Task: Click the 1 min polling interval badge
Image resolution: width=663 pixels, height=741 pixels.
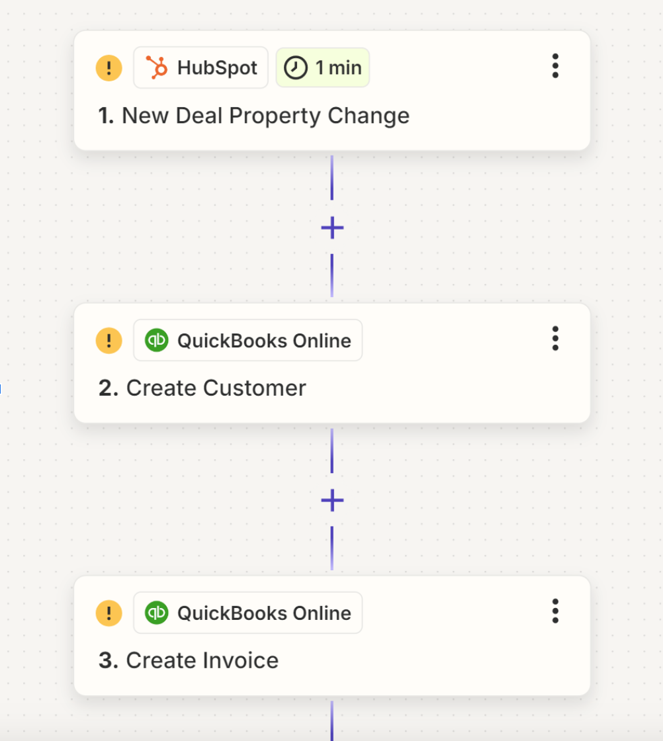Action: [x=323, y=67]
